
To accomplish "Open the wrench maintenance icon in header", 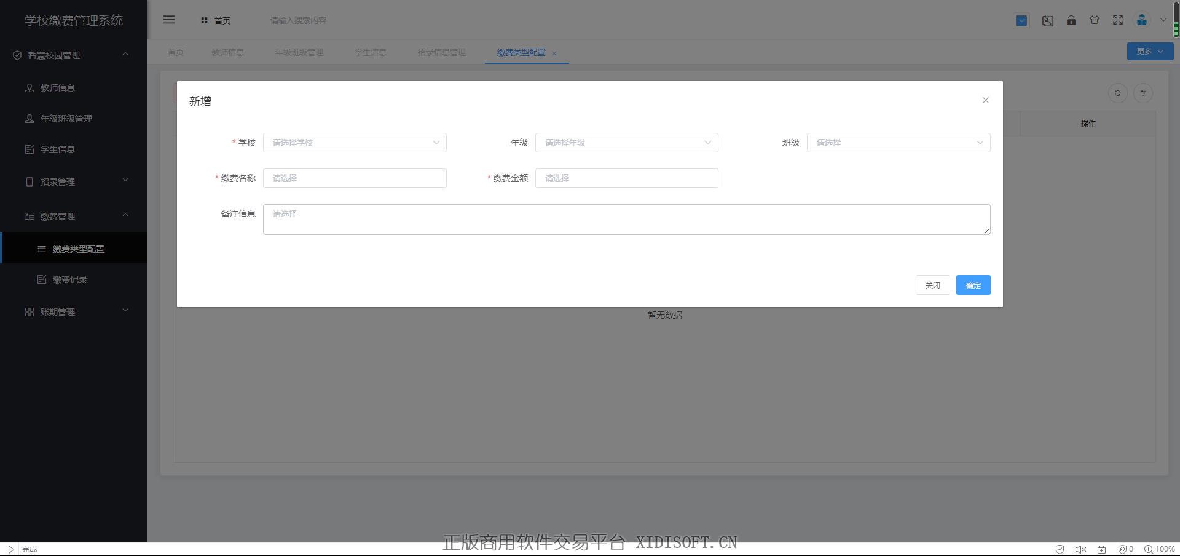I will coord(1048,21).
